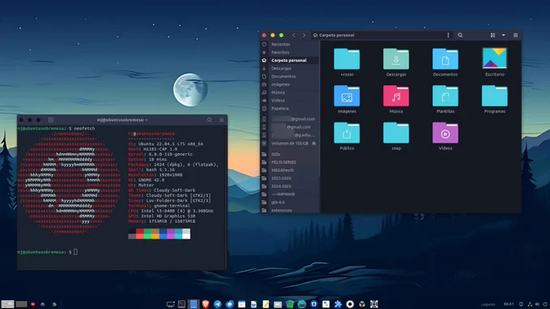
Task: Select Música in the sidebar
Action: click(x=277, y=93)
